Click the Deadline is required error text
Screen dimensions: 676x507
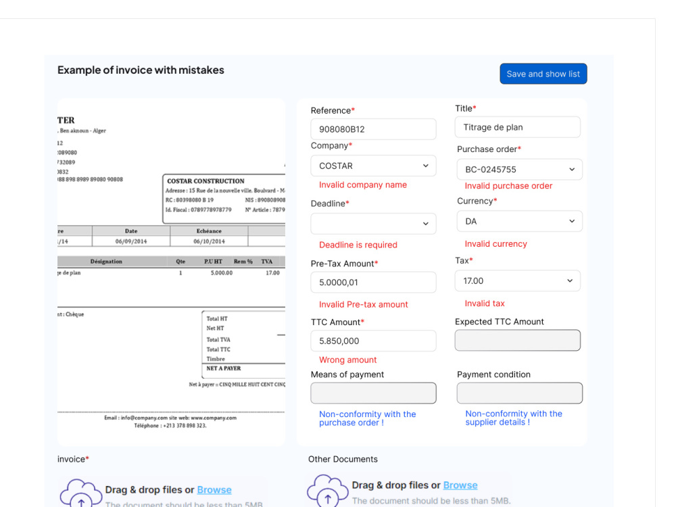click(x=358, y=245)
